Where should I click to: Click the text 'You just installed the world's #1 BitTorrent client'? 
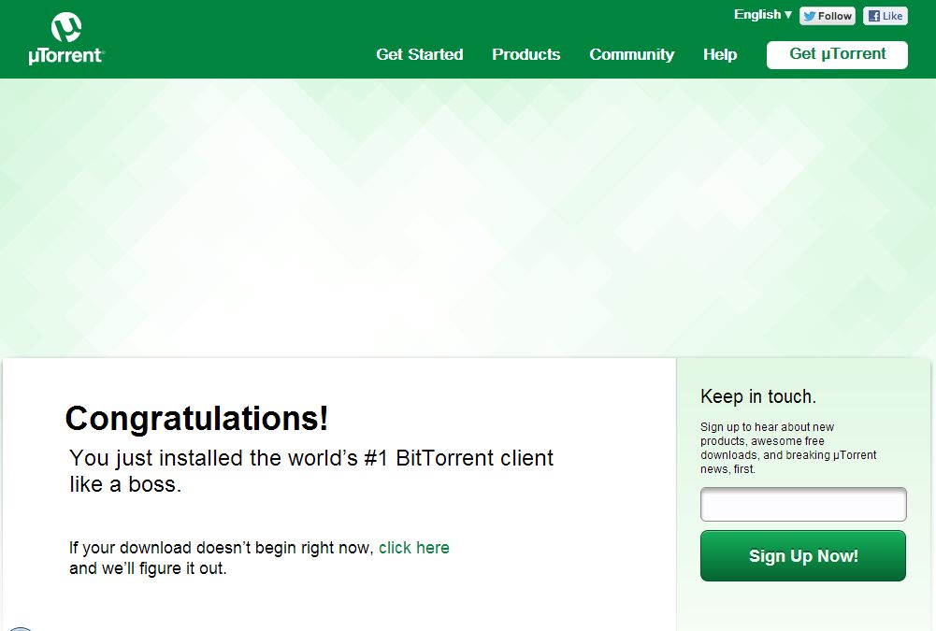point(311,458)
